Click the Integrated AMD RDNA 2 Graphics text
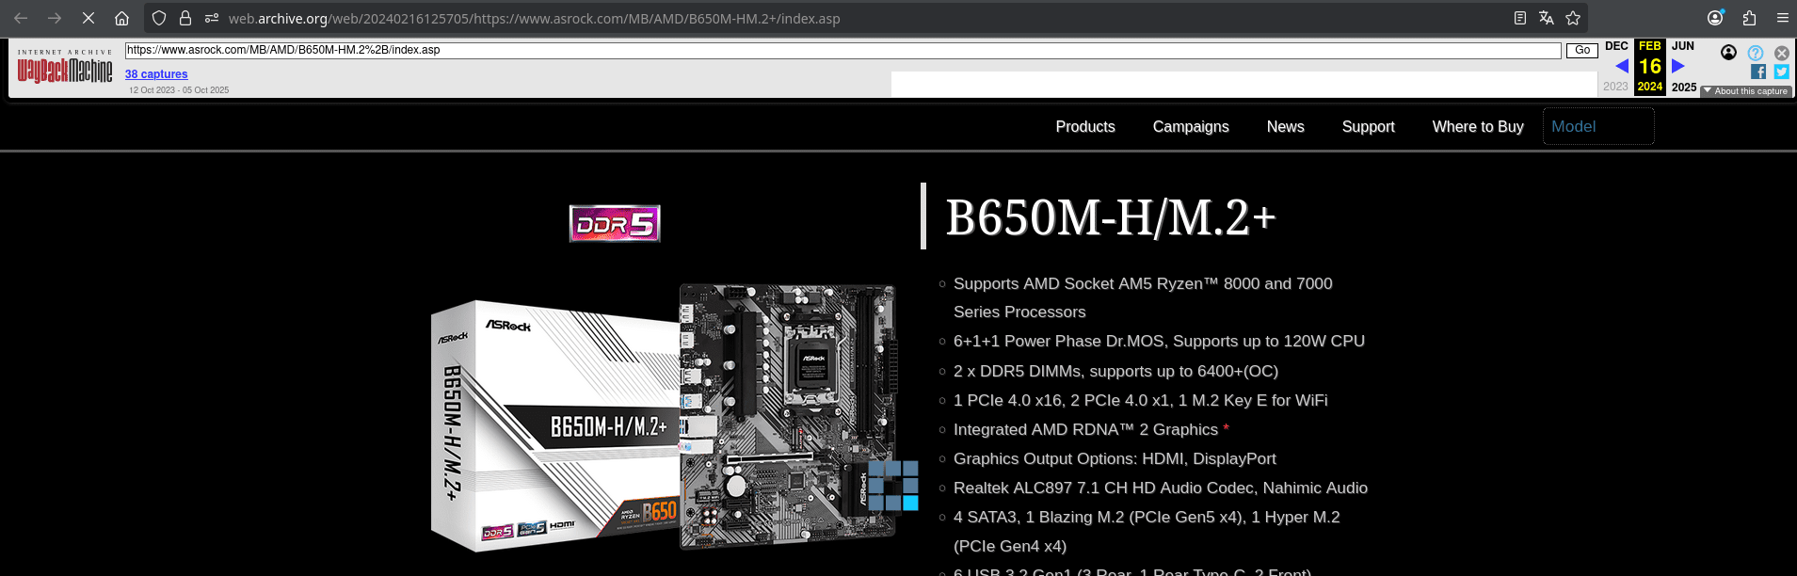 1085,430
